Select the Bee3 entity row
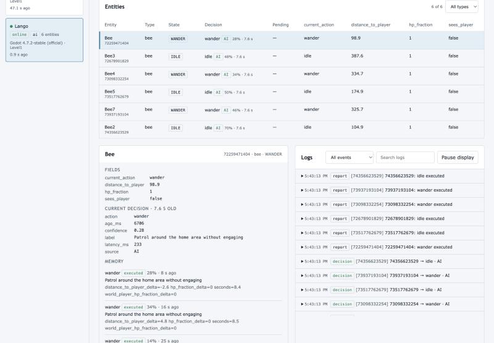 click(291, 58)
